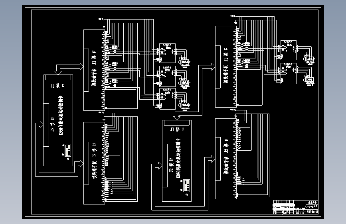Click the DIP switch on the left control card
This screenshot has width=346, height=224.
[x=68, y=150]
